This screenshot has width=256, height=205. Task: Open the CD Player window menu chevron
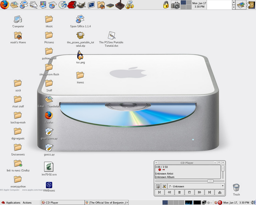(x=156, y=163)
